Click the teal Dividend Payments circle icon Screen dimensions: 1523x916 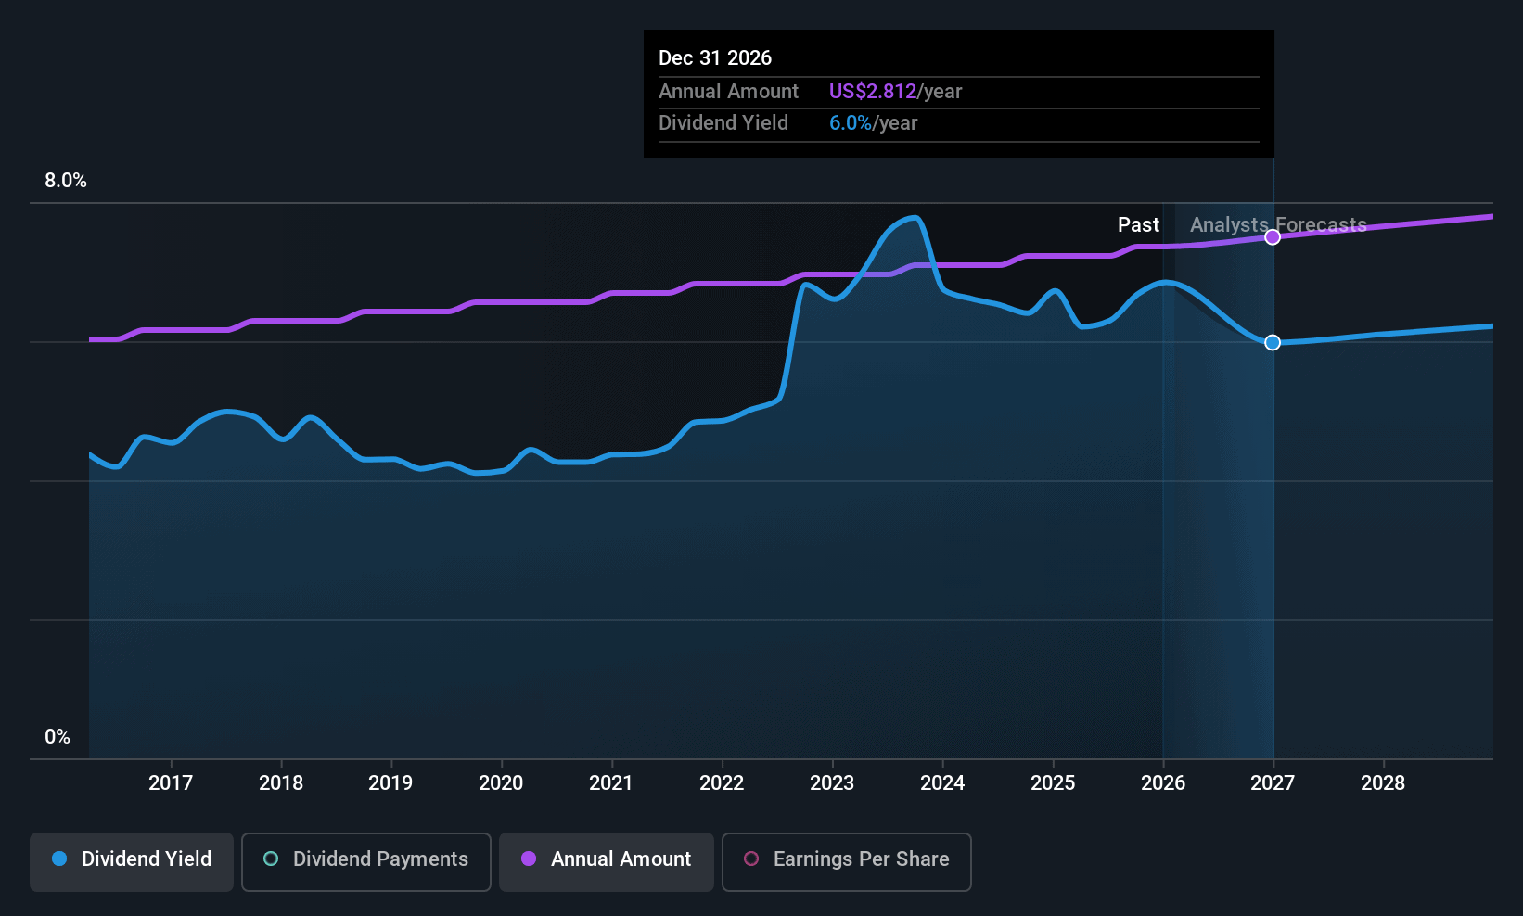(271, 859)
